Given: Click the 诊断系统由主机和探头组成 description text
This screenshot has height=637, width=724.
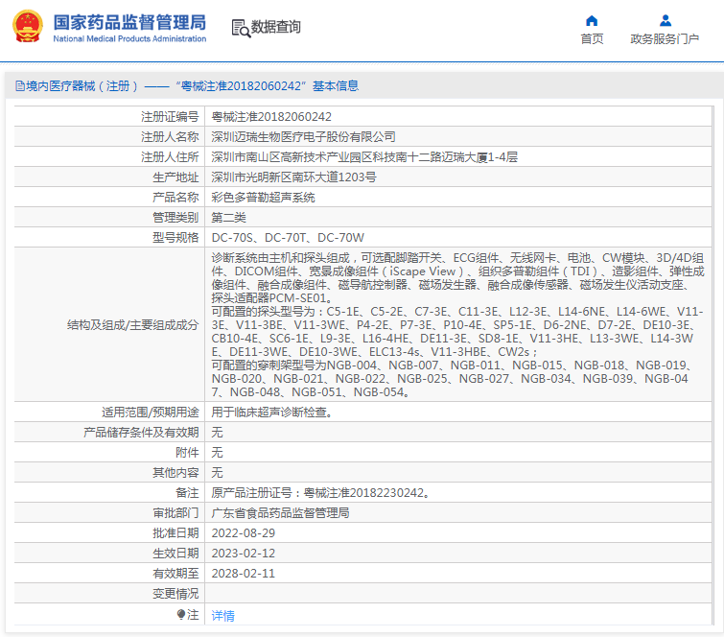Looking at the screenshot, I should coord(458,325).
